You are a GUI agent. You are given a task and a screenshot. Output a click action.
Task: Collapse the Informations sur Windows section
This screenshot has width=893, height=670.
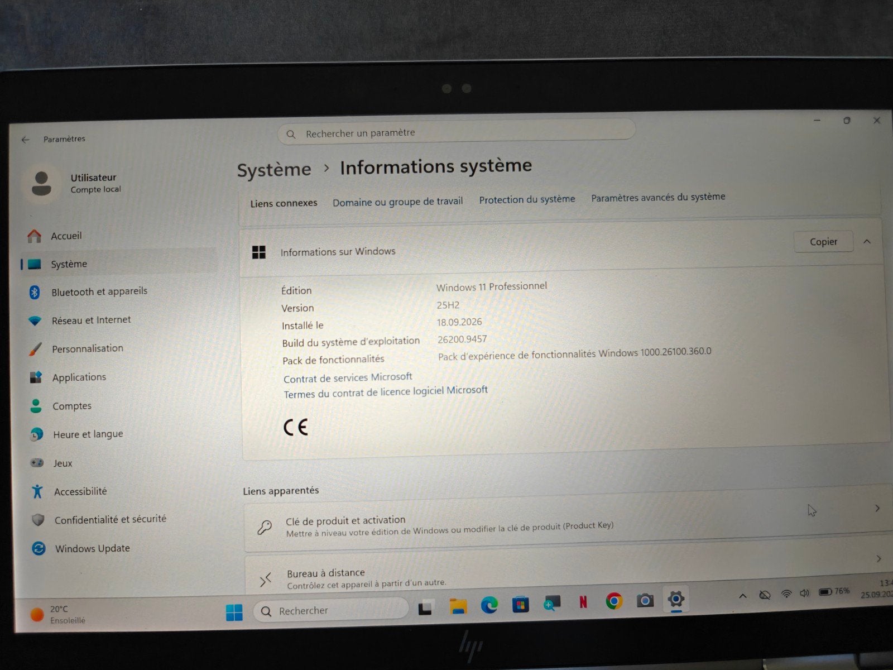[x=867, y=242]
